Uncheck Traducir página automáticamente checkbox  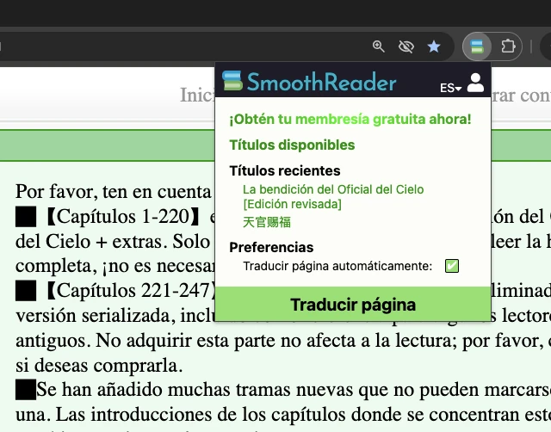pyautogui.click(x=451, y=266)
